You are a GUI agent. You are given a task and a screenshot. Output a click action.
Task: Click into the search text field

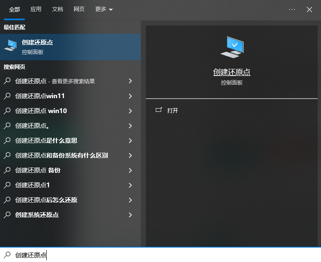[x=165, y=255]
